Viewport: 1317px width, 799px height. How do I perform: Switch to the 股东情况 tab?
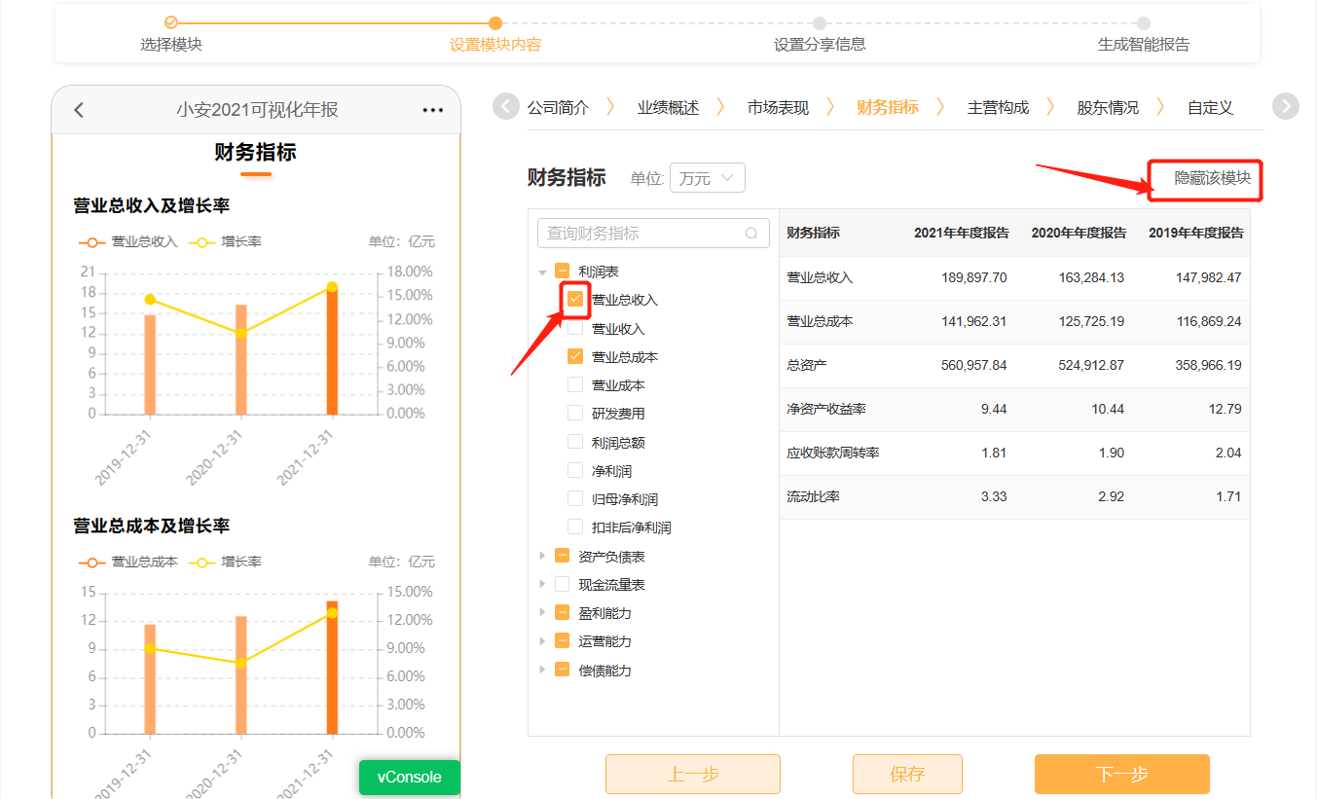click(1108, 107)
